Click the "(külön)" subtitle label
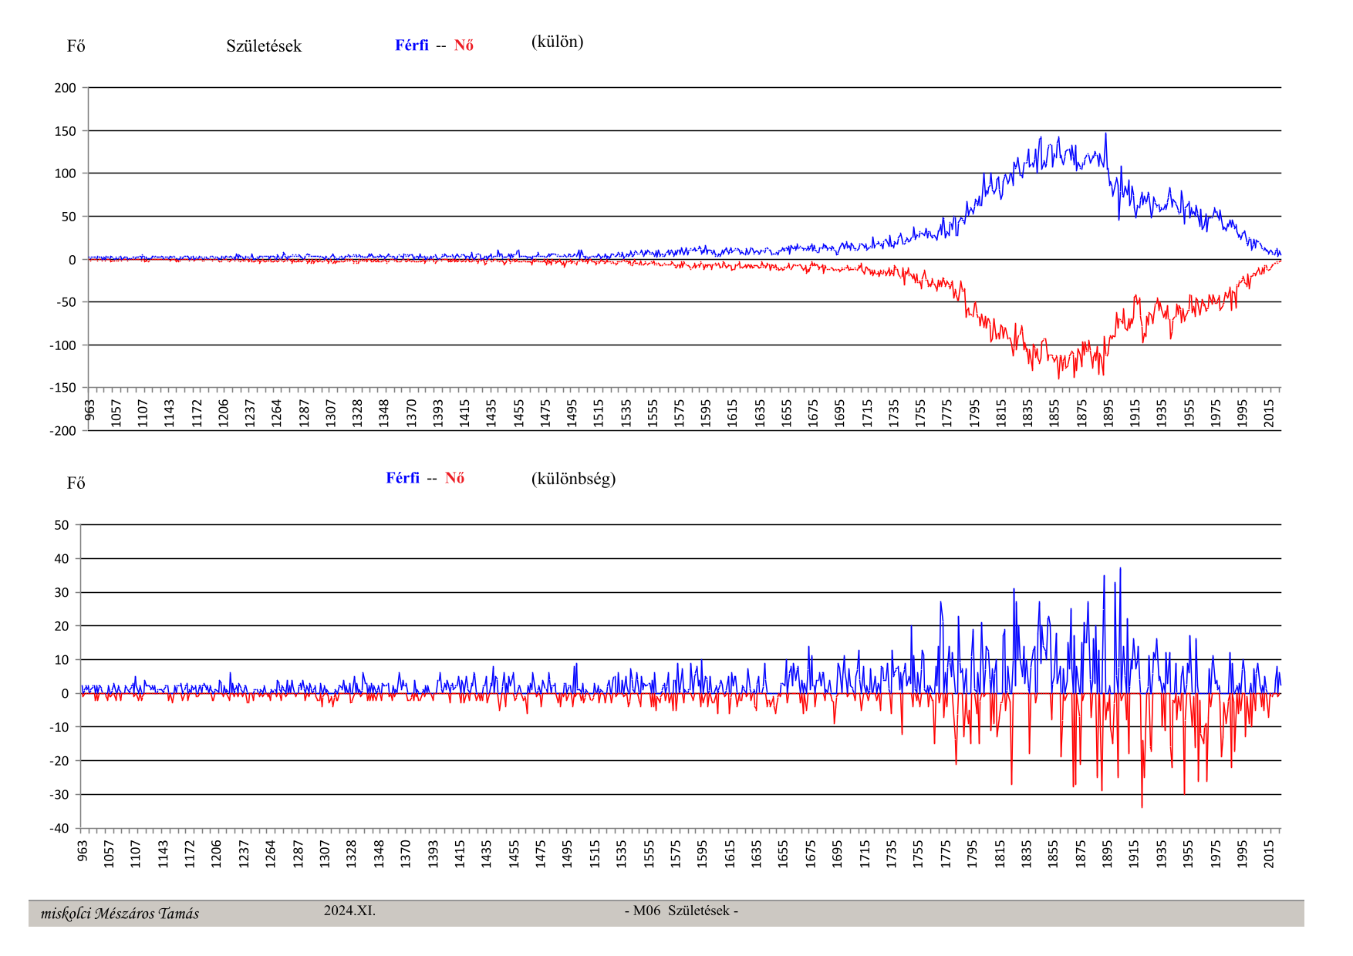 (x=557, y=42)
